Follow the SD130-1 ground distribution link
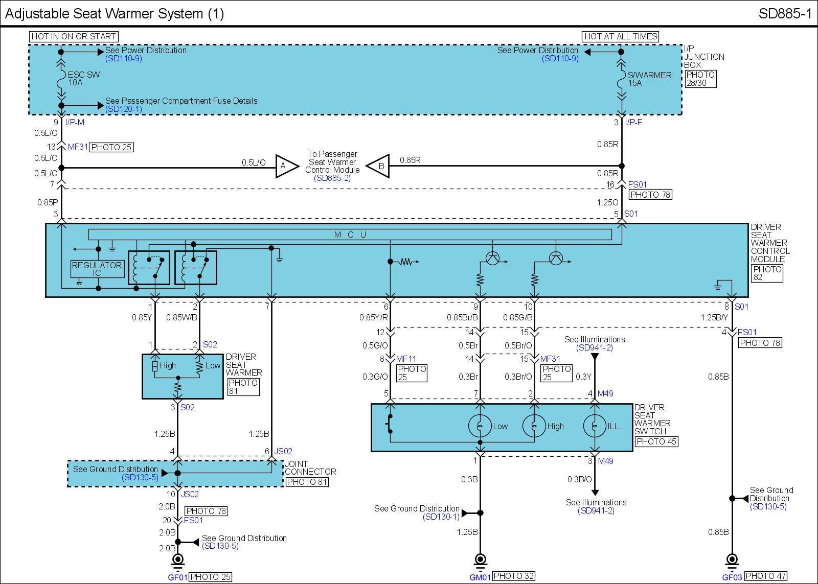This screenshot has height=584, width=818. [x=441, y=517]
